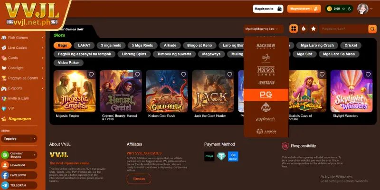Image resolution: width=380 pixels, height=190 pixels.
Task: Open Customer Services button
Action: [19, 155]
